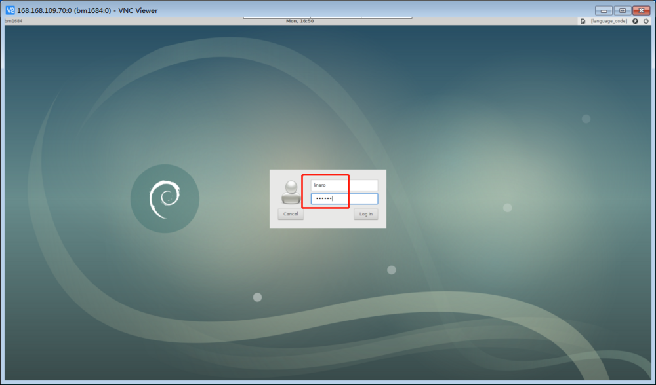The image size is (656, 385).
Task: Click the Mon, 16:50 clock
Action: coord(300,21)
